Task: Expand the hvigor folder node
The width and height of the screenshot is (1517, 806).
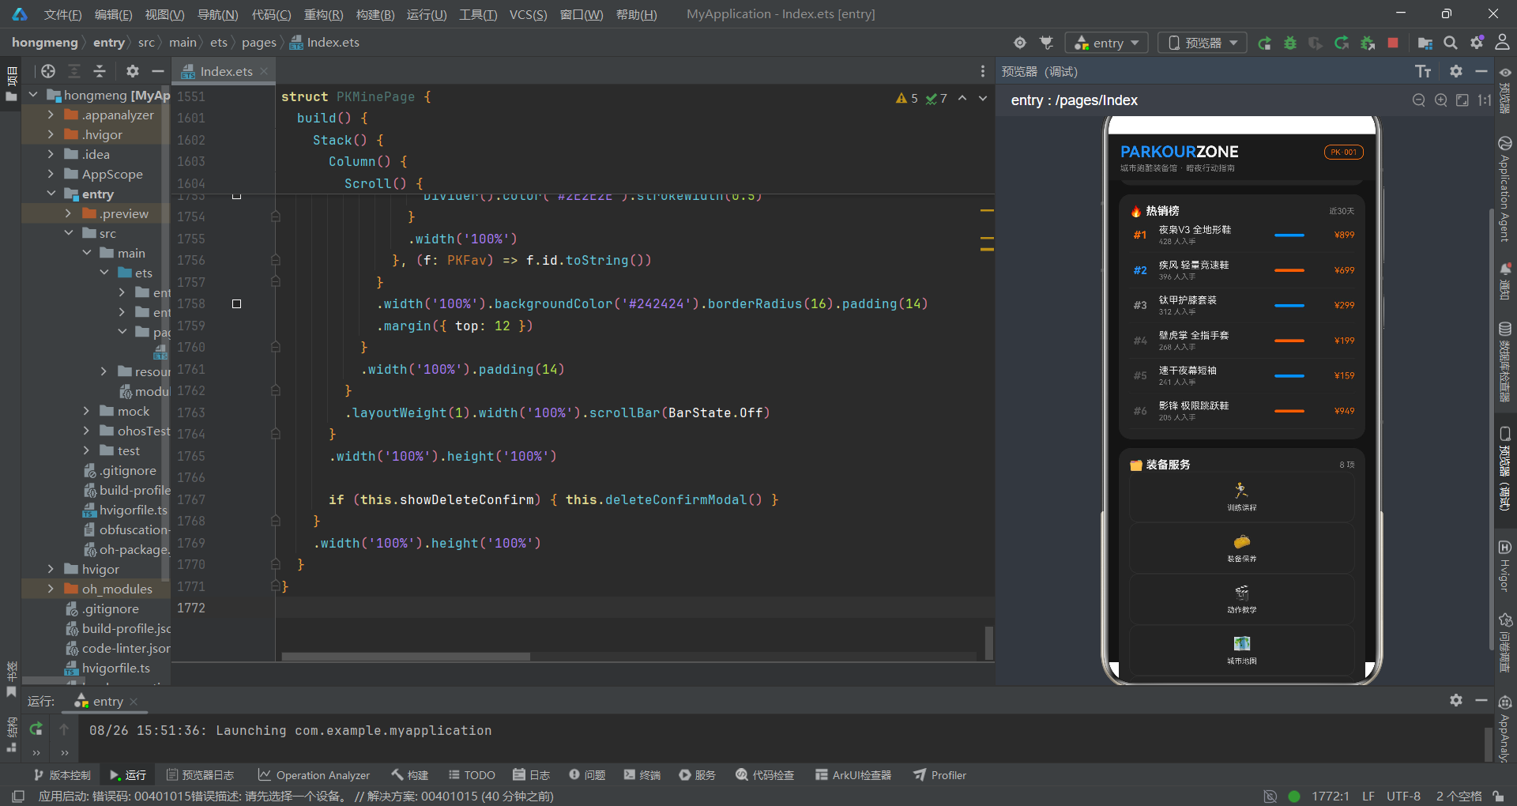Action: coord(51,569)
